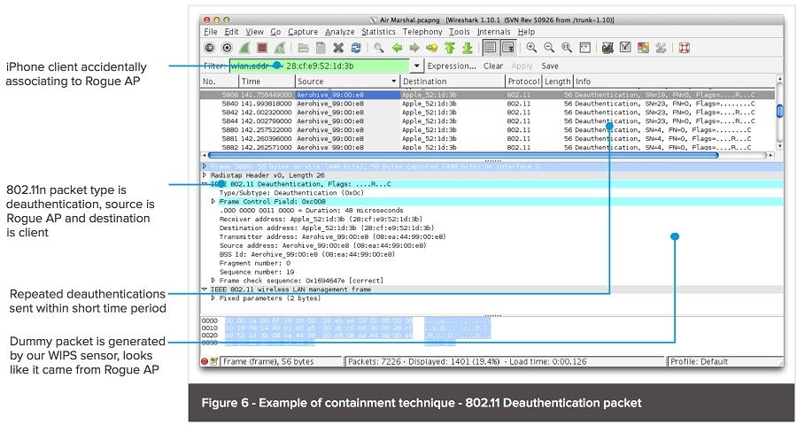Find a packet magnifier icon
The height and width of the screenshot is (425, 797).
pyautogui.click(x=379, y=48)
